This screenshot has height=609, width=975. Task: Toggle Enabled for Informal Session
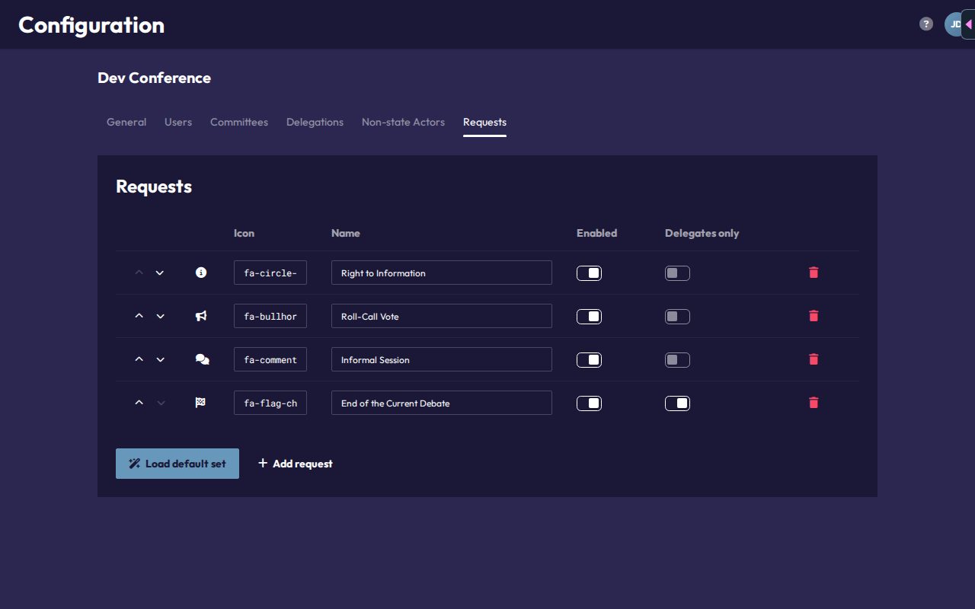click(x=589, y=360)
